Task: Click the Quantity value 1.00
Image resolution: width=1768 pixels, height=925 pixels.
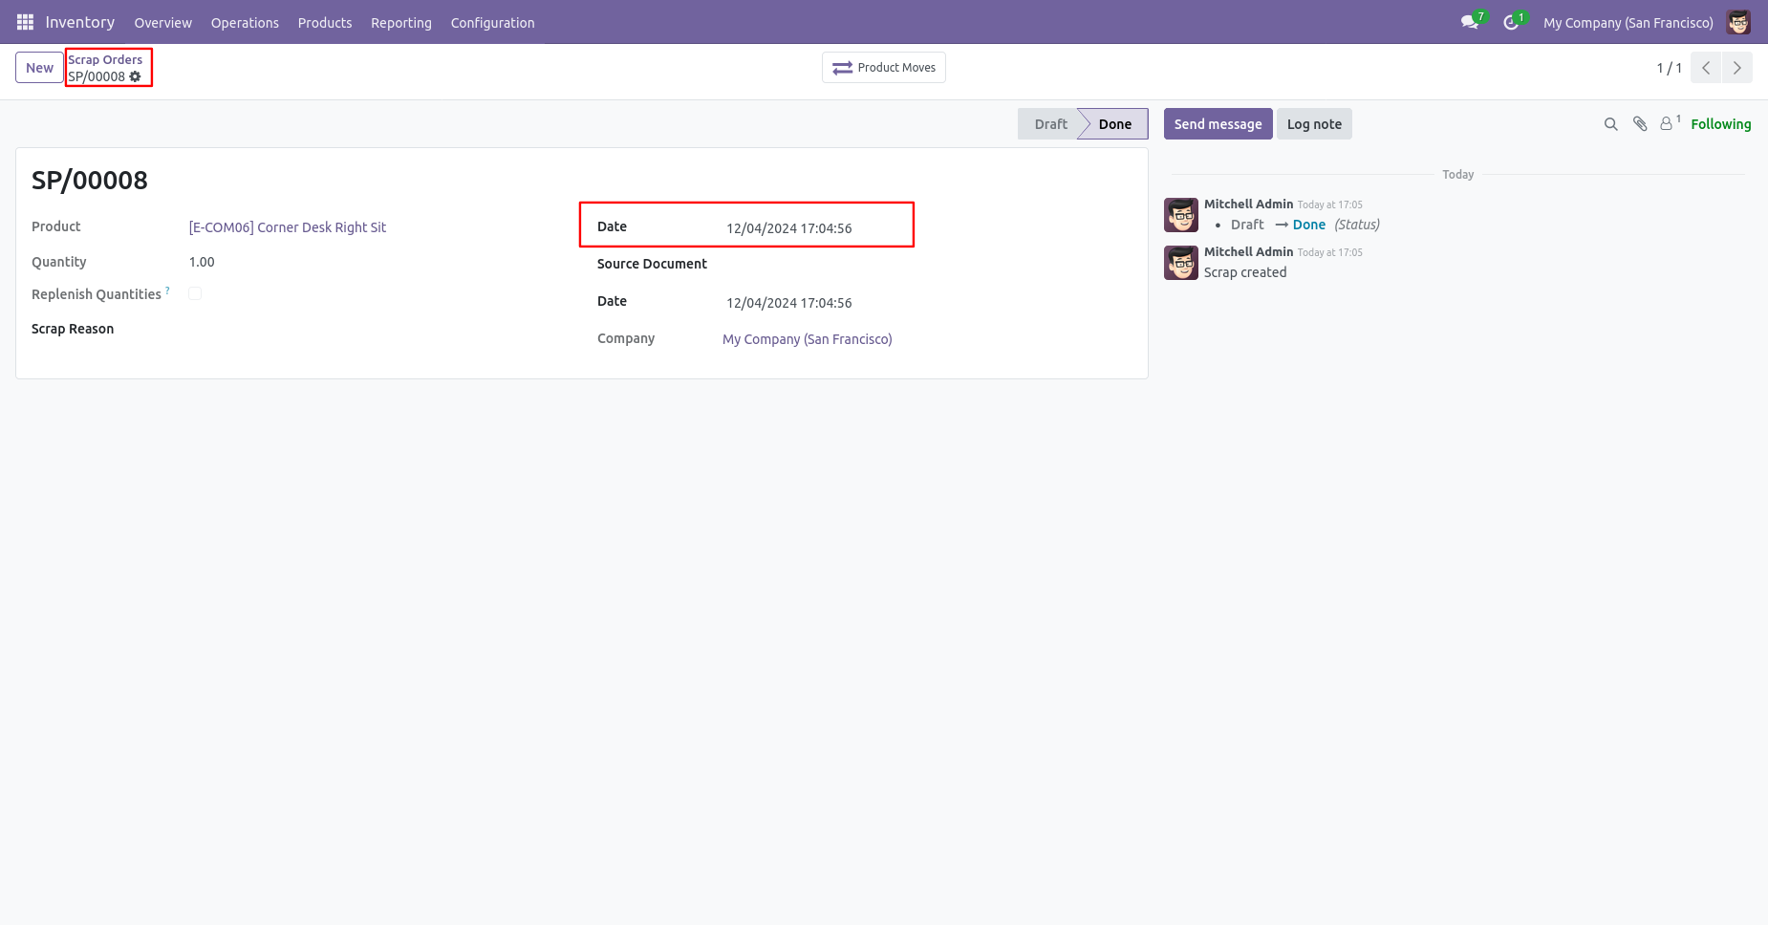Action: point(202,262)
